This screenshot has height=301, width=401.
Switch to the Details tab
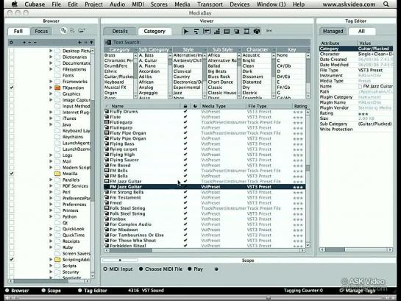[x=120, y=31]
